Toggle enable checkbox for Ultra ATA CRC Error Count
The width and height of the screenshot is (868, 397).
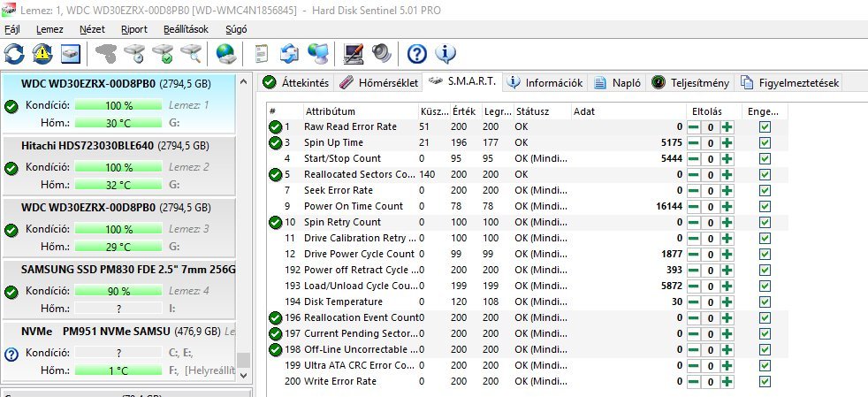[765, 365]
